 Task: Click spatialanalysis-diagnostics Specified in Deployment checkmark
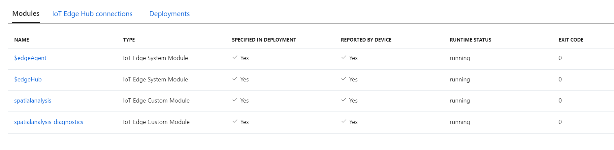tap(235, 122)
